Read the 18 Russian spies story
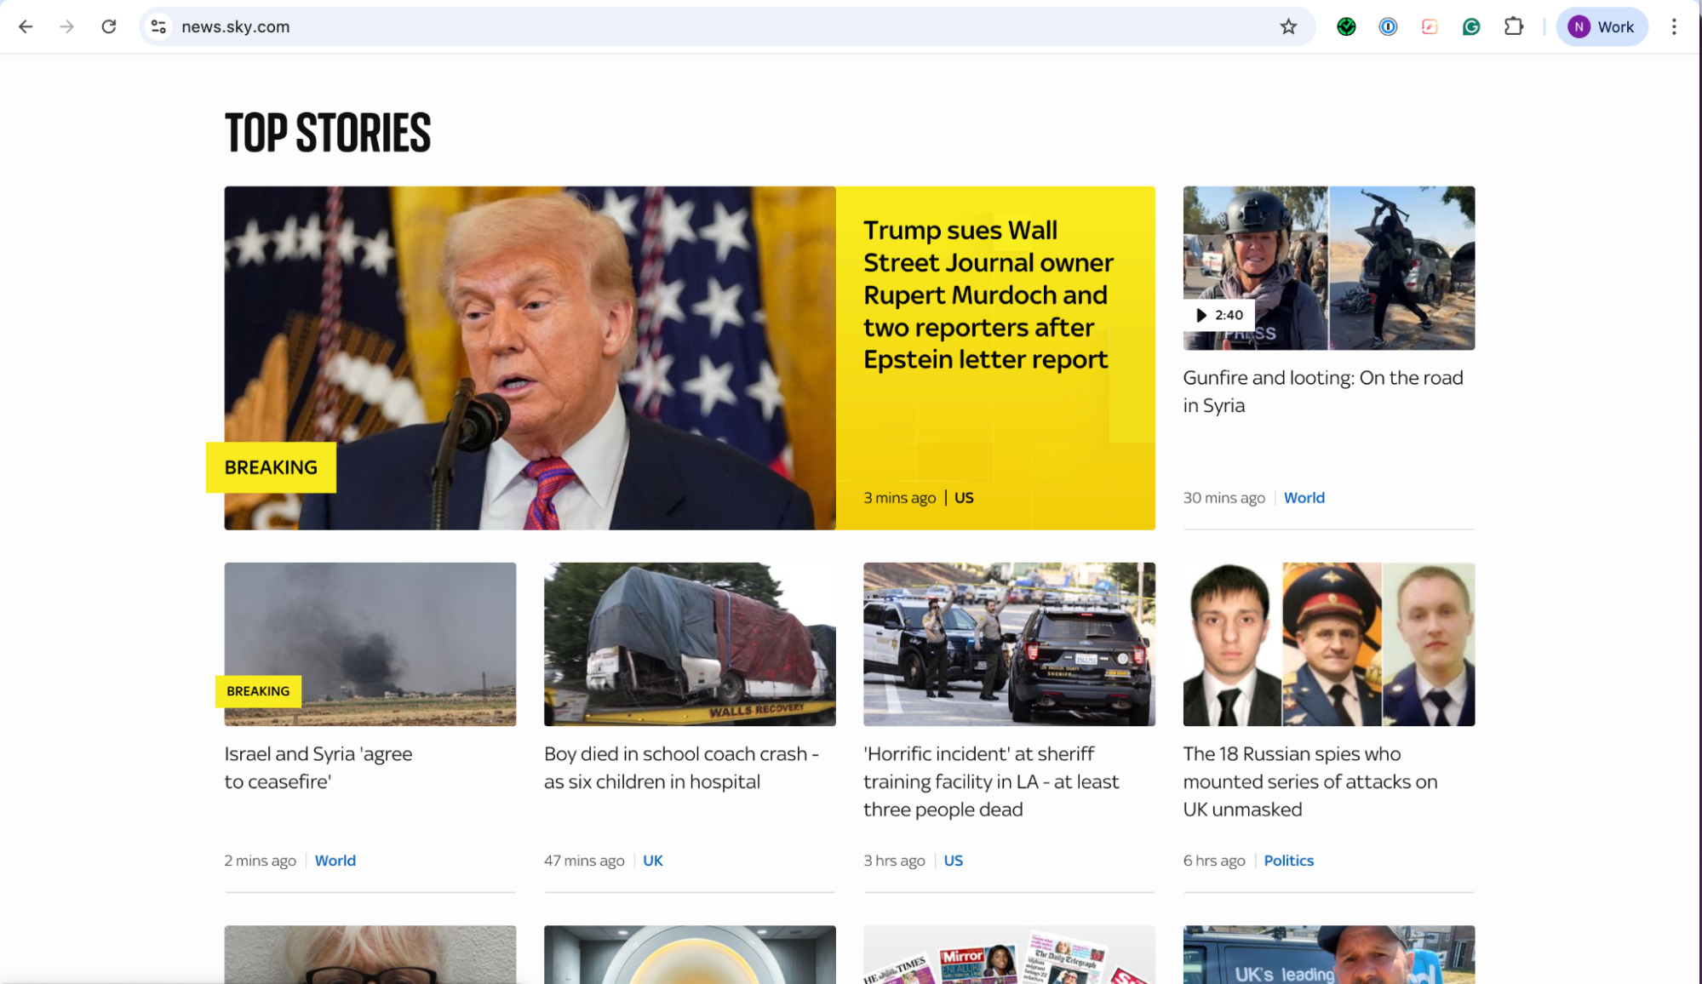Viewport: 1702px width, 984px height. [x=1310, y=781]
